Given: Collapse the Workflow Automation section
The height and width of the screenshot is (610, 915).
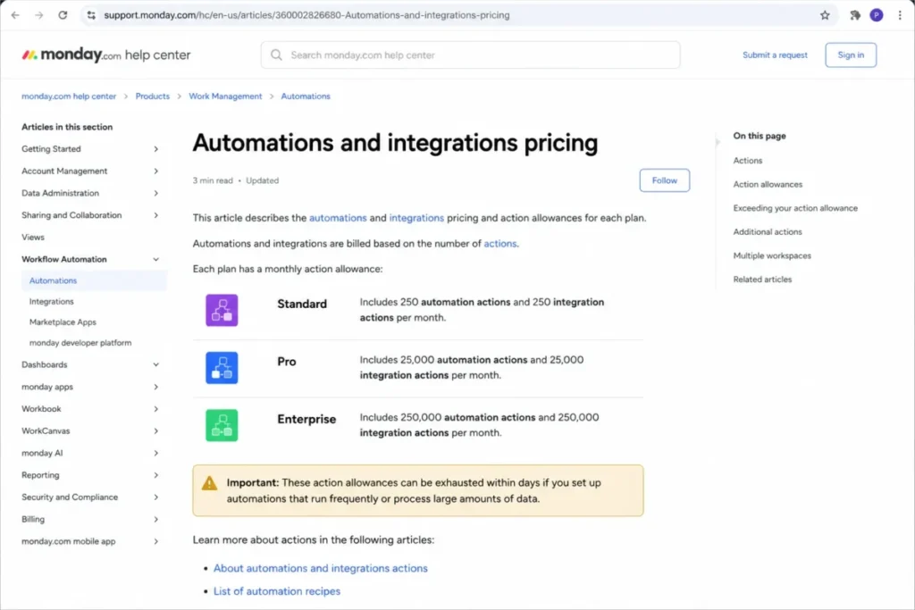Looking at the screenshot, I should (155, 260).
